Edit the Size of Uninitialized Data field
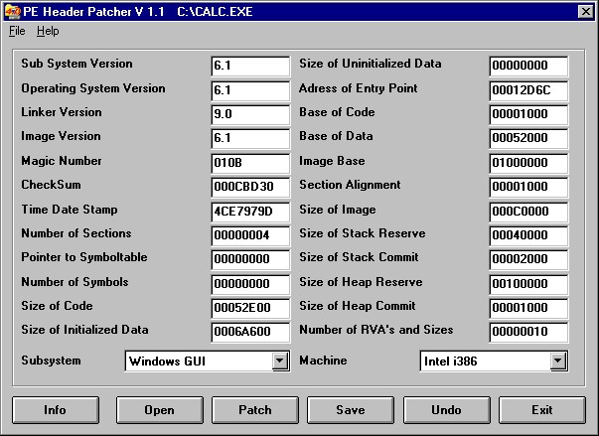Screen dimensions: 599x436 tap(528, 67)
